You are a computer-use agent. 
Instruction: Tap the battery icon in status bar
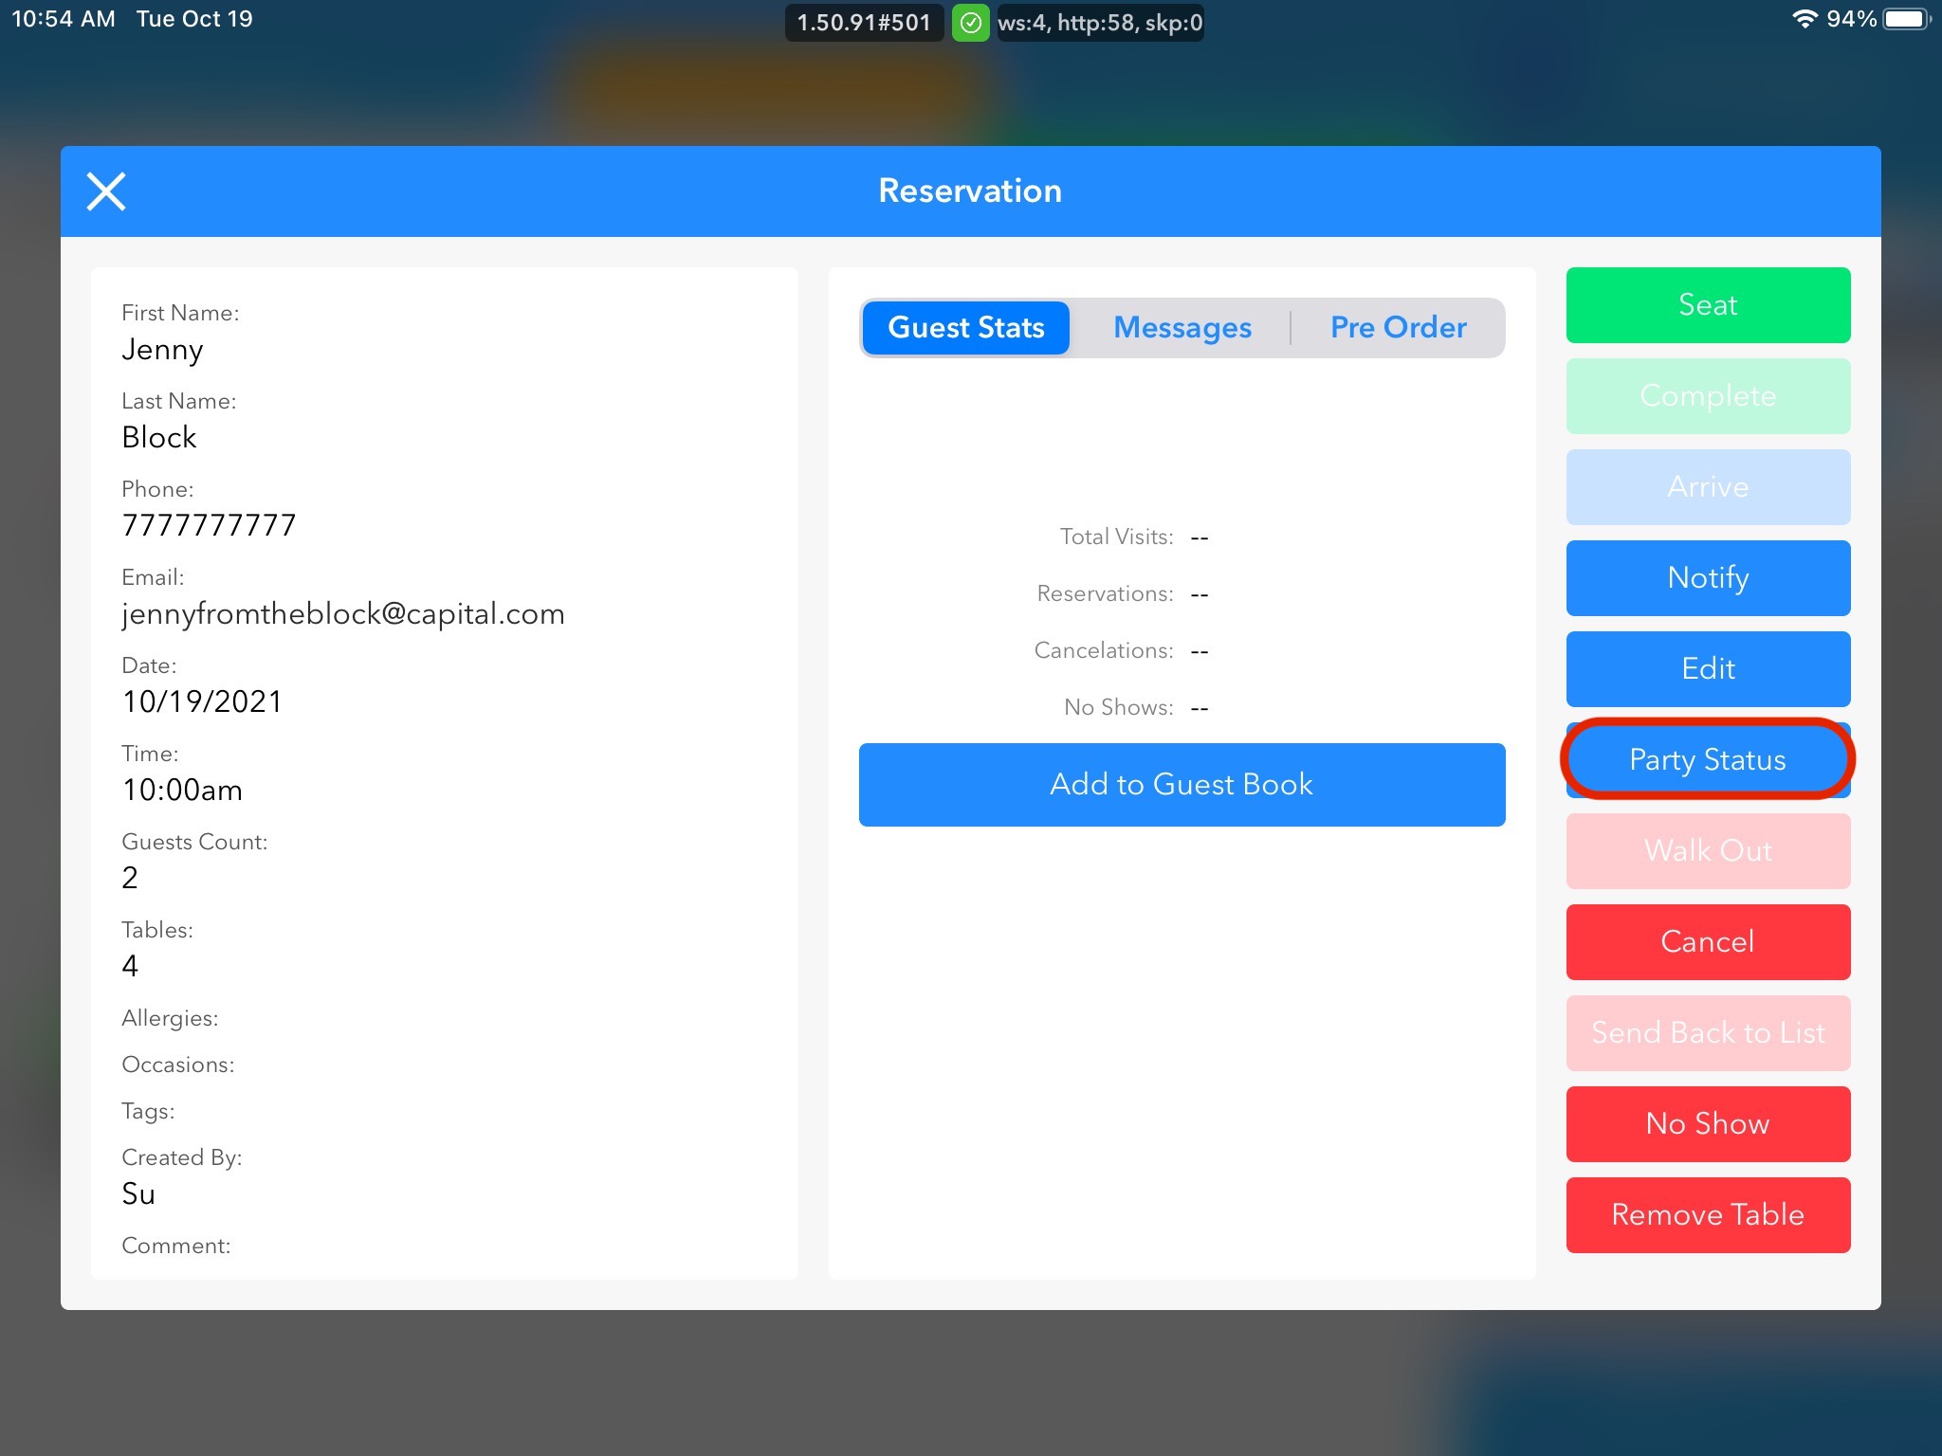pyautogui.click(x=1906, y=19)
